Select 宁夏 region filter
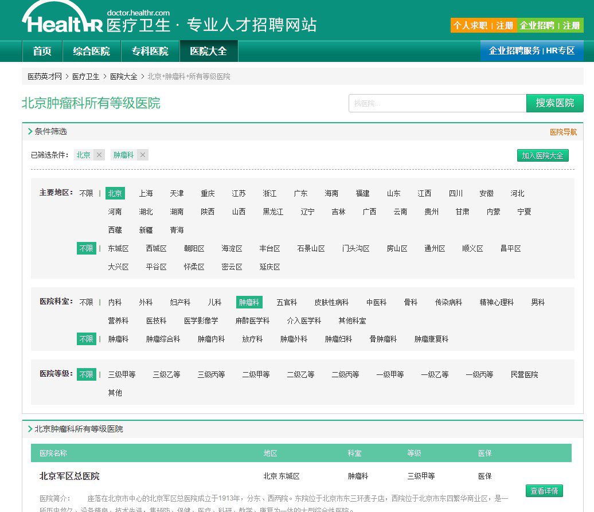 (524, 212)
